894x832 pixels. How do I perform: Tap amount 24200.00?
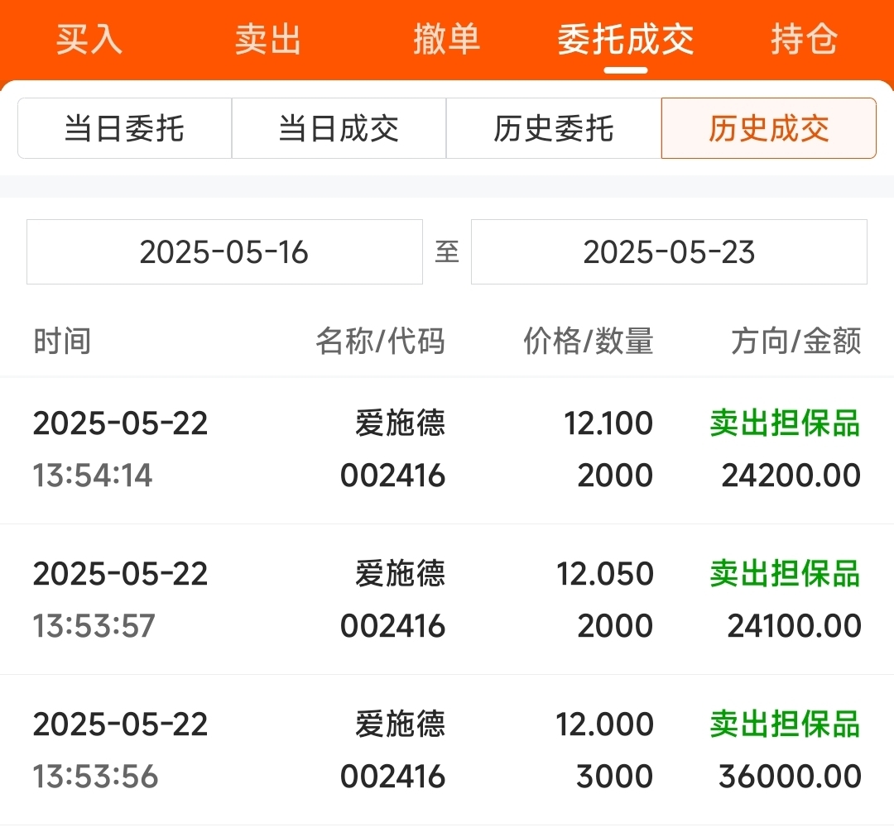click(x=791, y=476)
